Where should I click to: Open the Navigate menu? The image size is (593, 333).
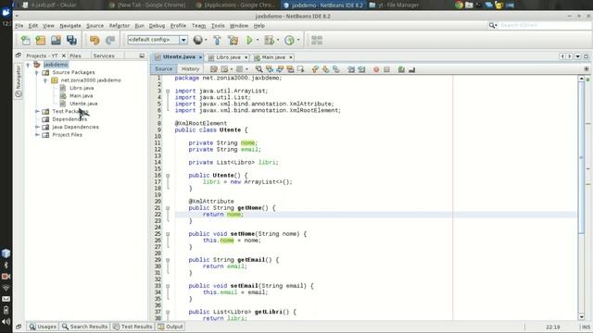(x=70, y=26)
